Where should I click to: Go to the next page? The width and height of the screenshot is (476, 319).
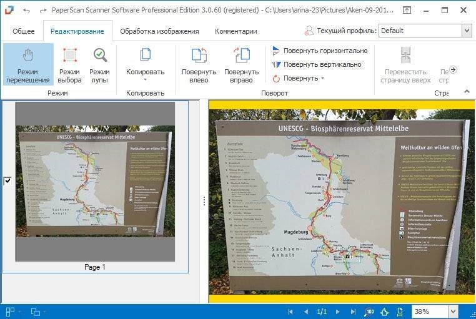(x=337, y=312)
